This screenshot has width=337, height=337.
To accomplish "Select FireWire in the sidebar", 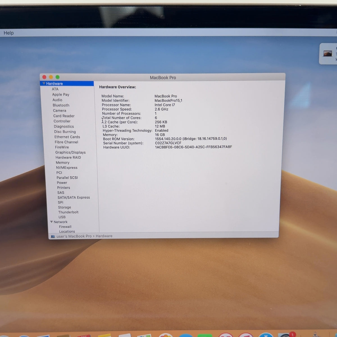I will pyautogui.click(x=62, y=147).
